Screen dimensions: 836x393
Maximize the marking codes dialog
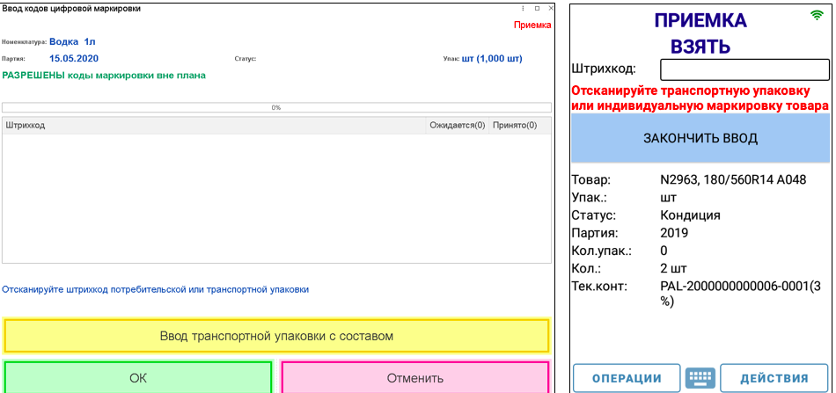click(x=537, y=8)
